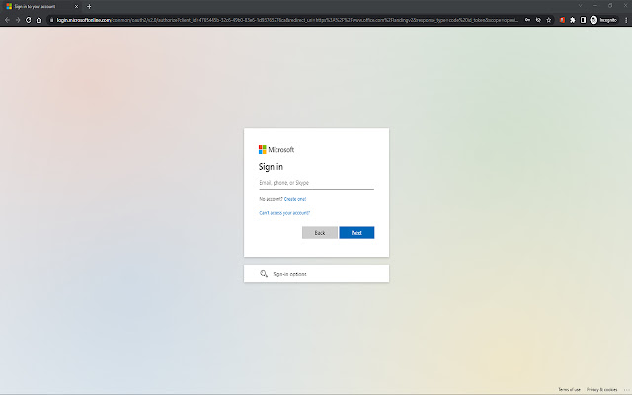The image size is (632, 395).
Task: Focus the address bar URL
Action: [x=287, y=20]
